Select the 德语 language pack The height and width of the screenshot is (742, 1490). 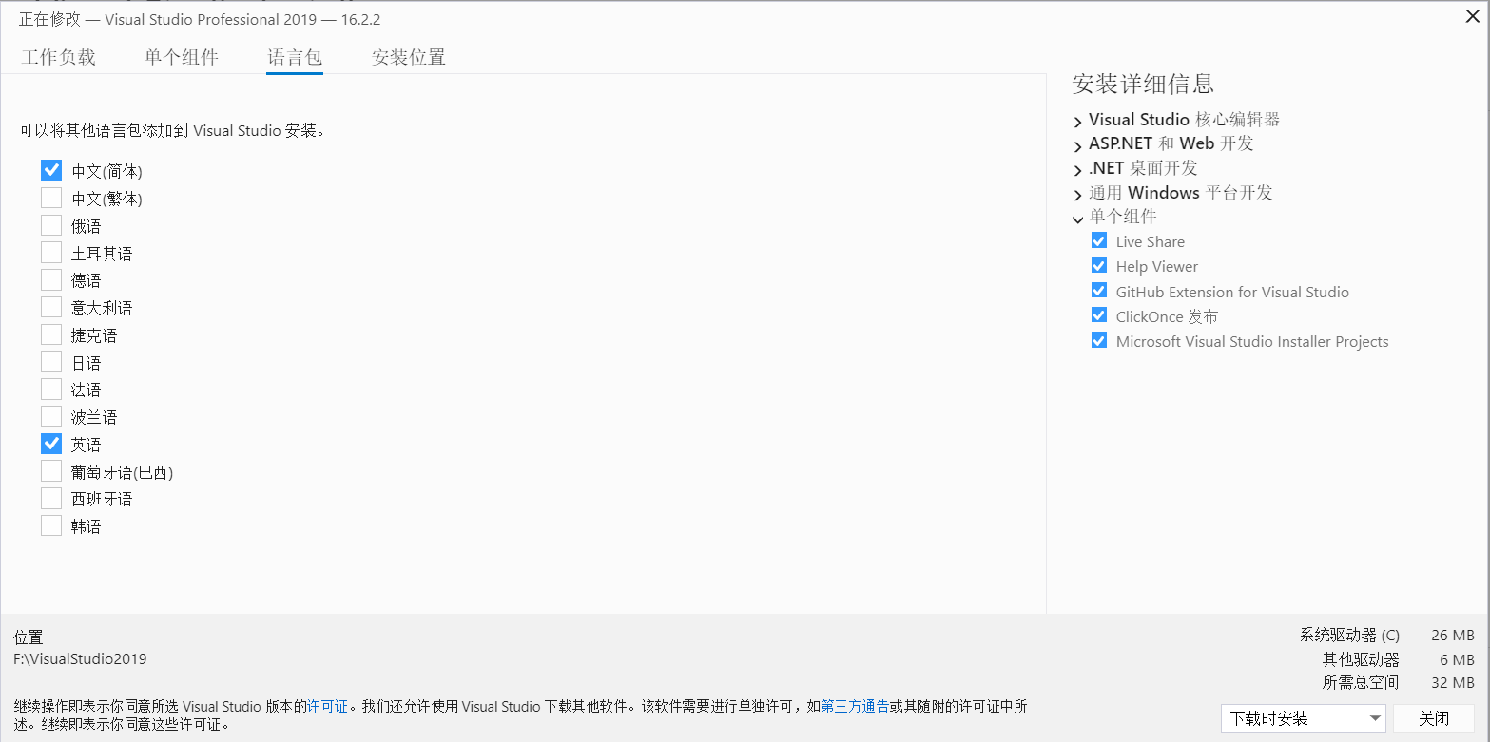pyautogui.click(x=50, y=279)
